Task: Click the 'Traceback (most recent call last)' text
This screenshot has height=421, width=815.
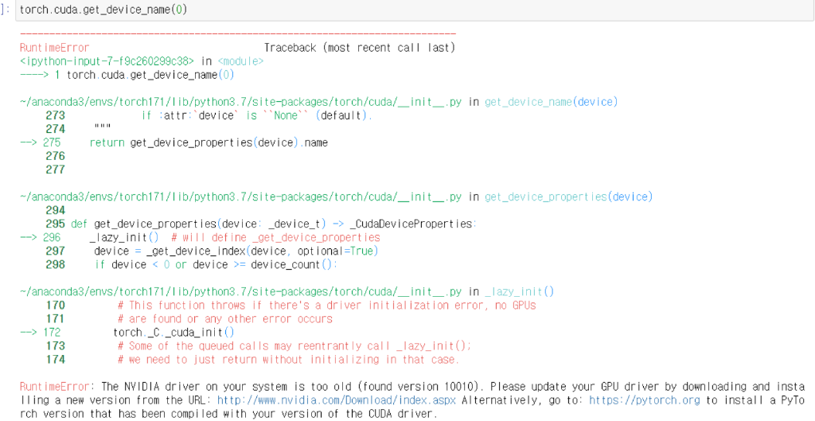Action: click(360, 48)
